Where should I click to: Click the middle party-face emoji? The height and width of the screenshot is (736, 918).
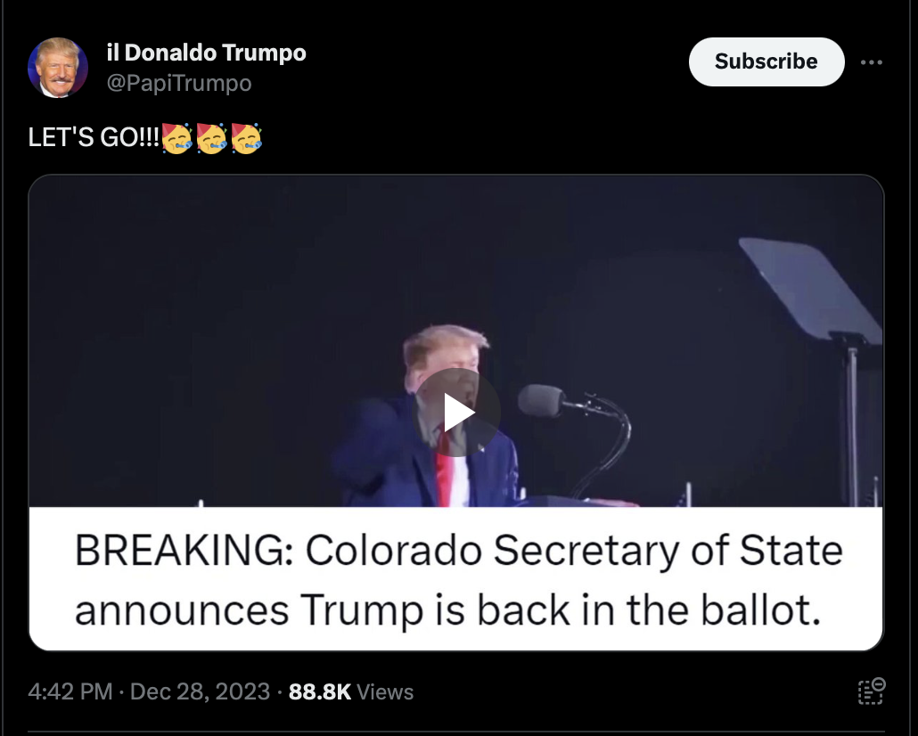pos(211,138)
